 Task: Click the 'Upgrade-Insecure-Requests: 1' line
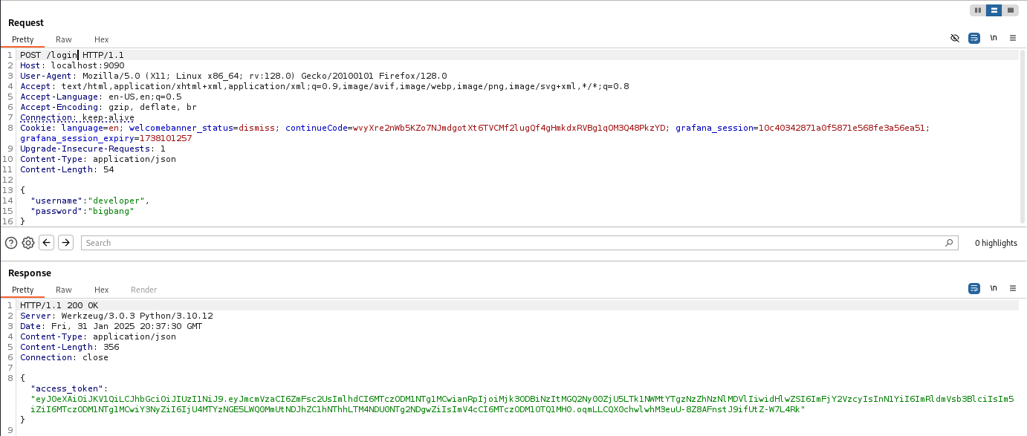(x=93, y=149)
